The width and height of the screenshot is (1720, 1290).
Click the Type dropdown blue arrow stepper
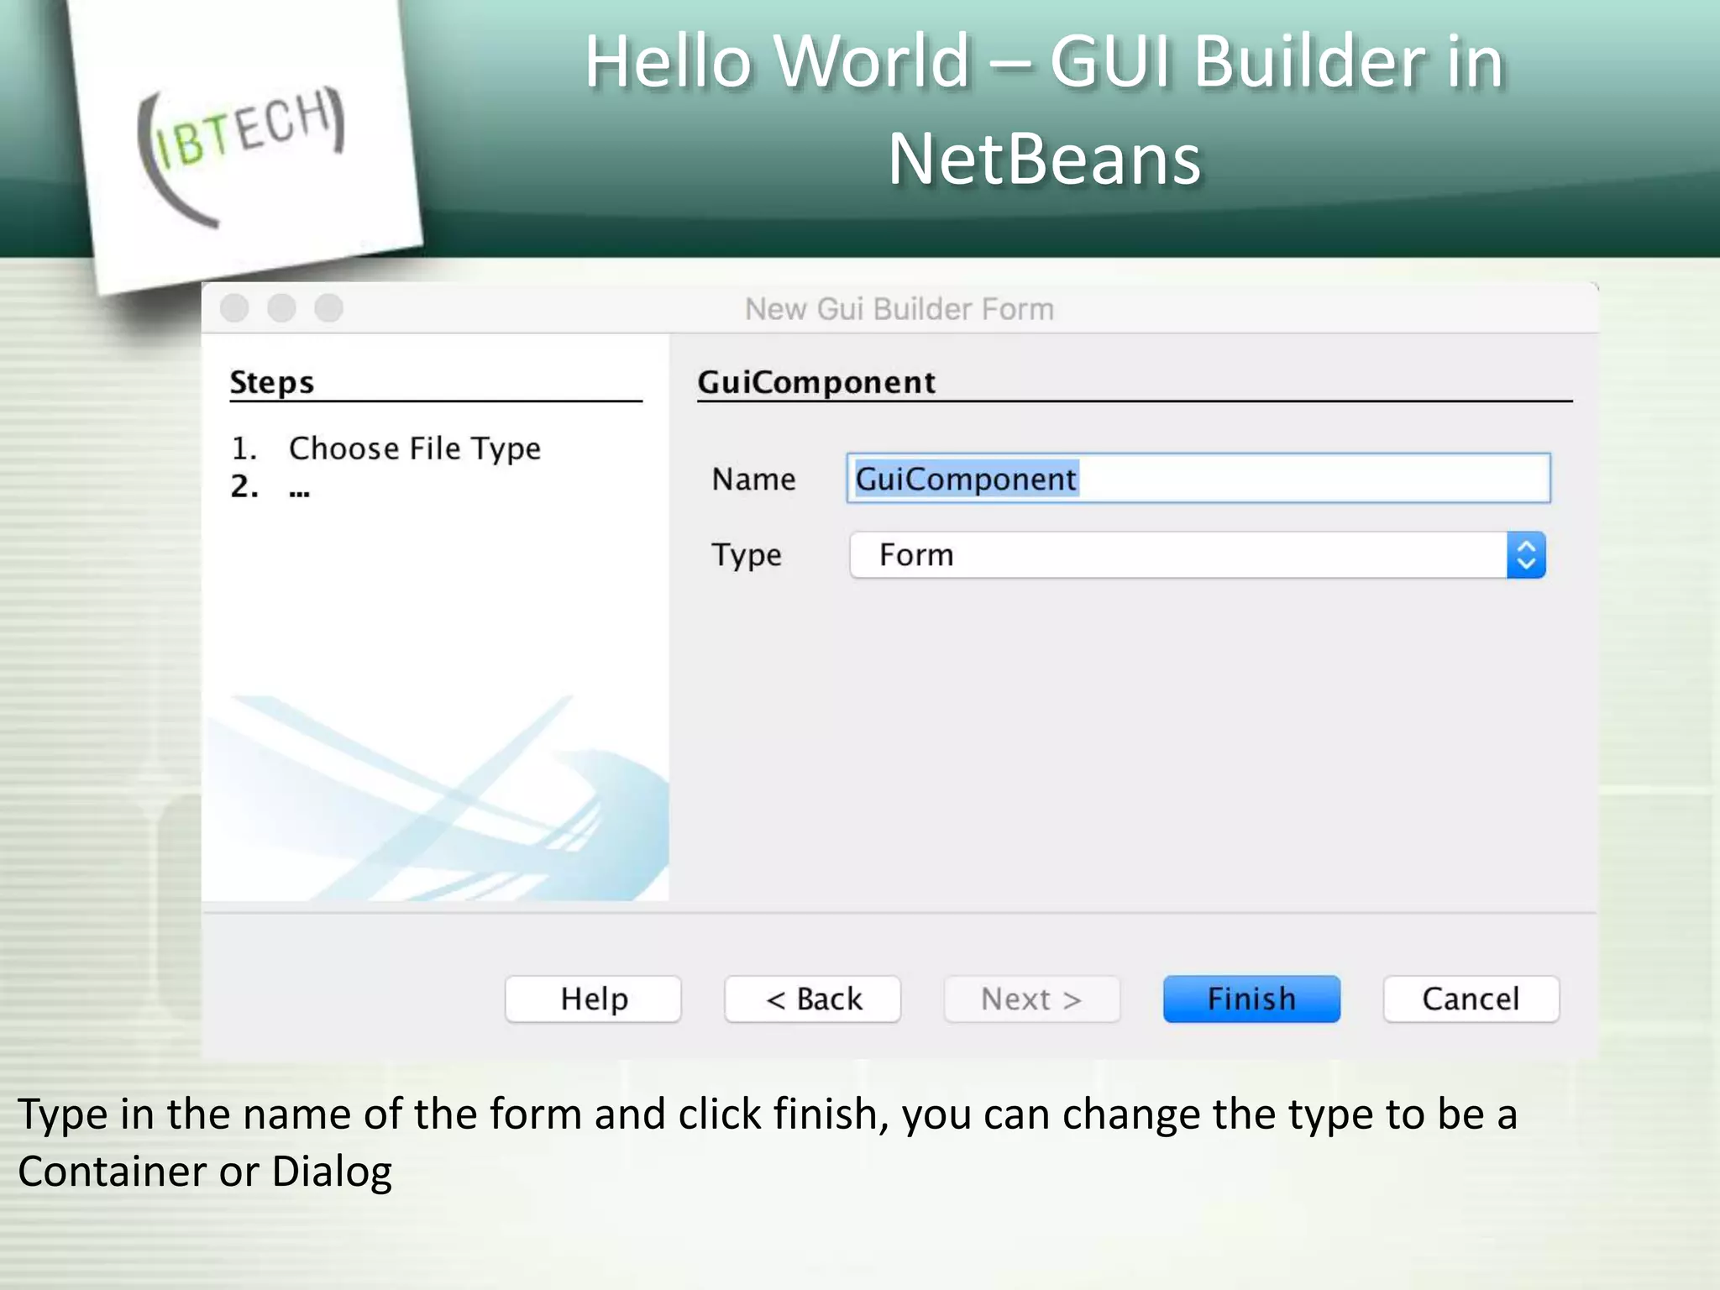pos(1526,555)
